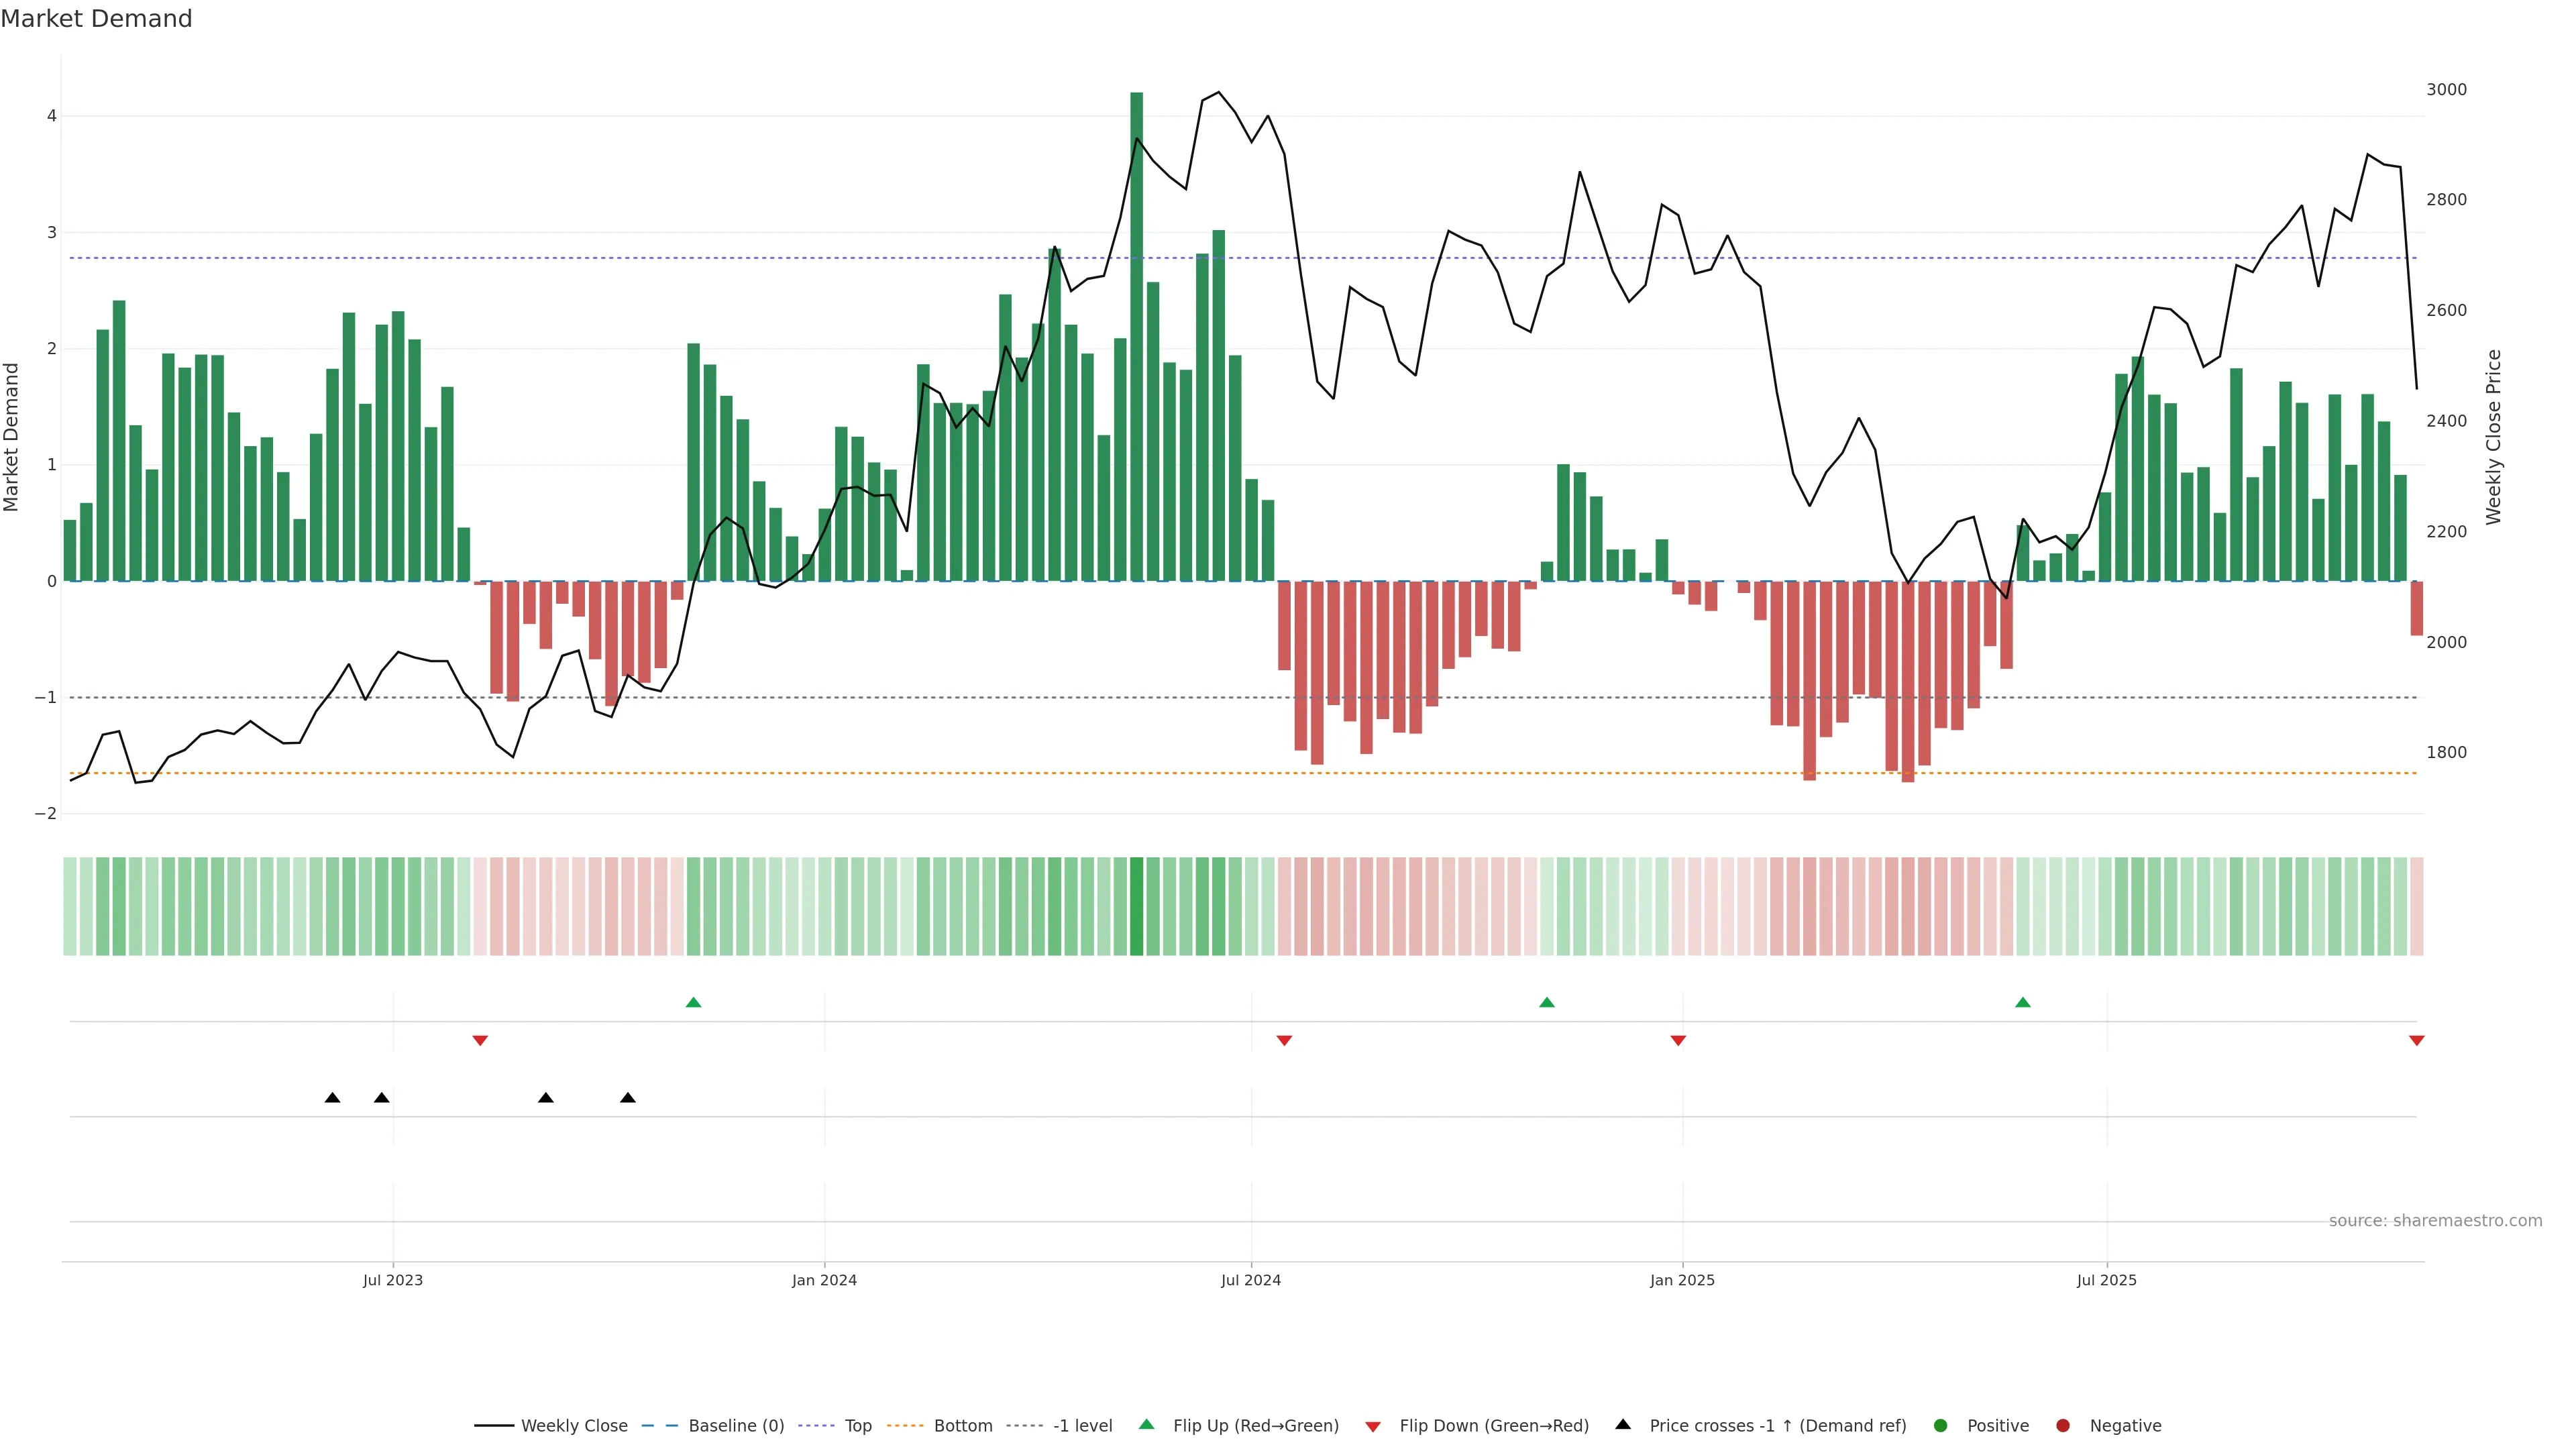This screenshot has width=2576, height=1449.
Task: Click the green flip-up marker before Jul 2025
Action: pyautogui.click(x=2023, y=1003)
